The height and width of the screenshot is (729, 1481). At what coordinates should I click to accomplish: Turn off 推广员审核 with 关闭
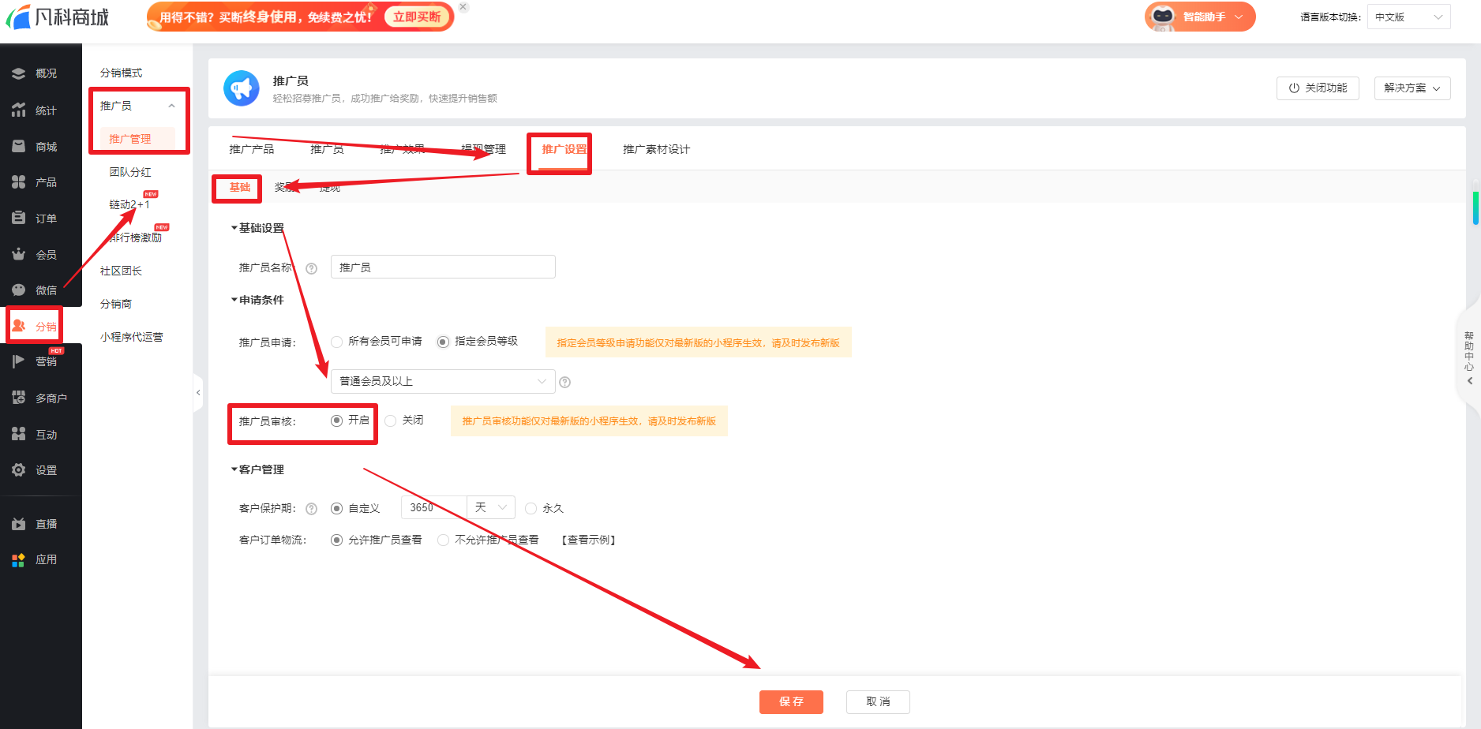(x=391, y=421)
